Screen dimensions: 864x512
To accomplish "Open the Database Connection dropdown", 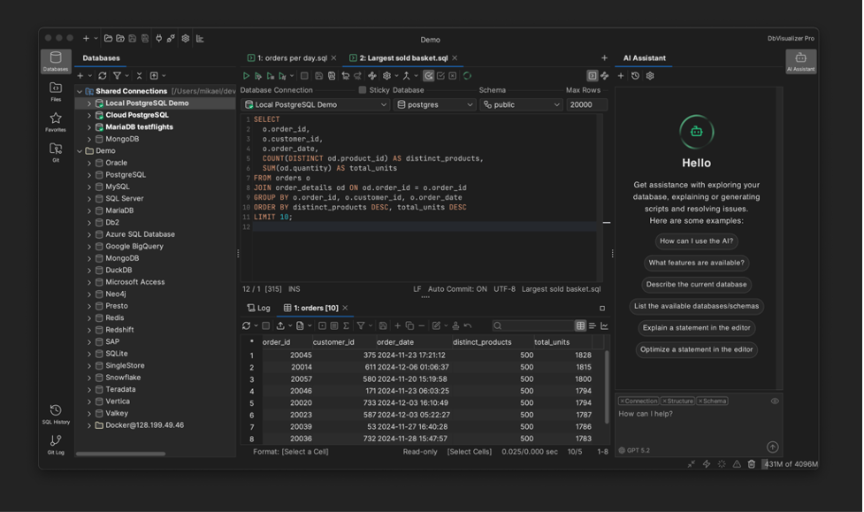I will pyautogui.click(x=315, y=103).
